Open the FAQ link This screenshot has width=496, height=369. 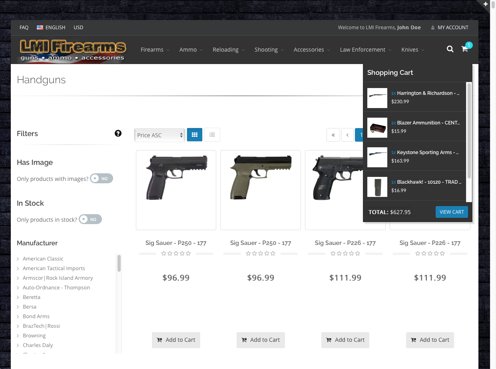pos(24,27)
